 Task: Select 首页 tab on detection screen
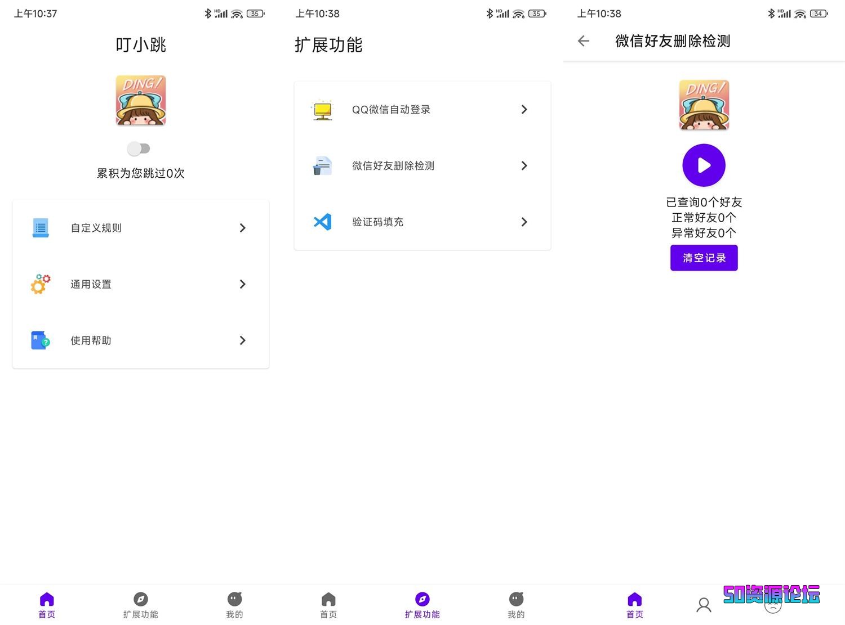(x=634, y=605)
